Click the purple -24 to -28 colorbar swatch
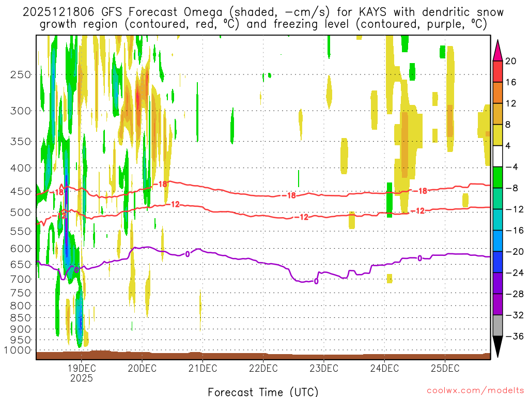The image size is (529, 397). click(497, 283)
